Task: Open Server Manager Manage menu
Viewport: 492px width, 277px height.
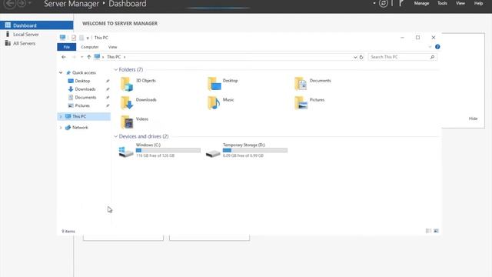Action: click(x=421, y=3)
